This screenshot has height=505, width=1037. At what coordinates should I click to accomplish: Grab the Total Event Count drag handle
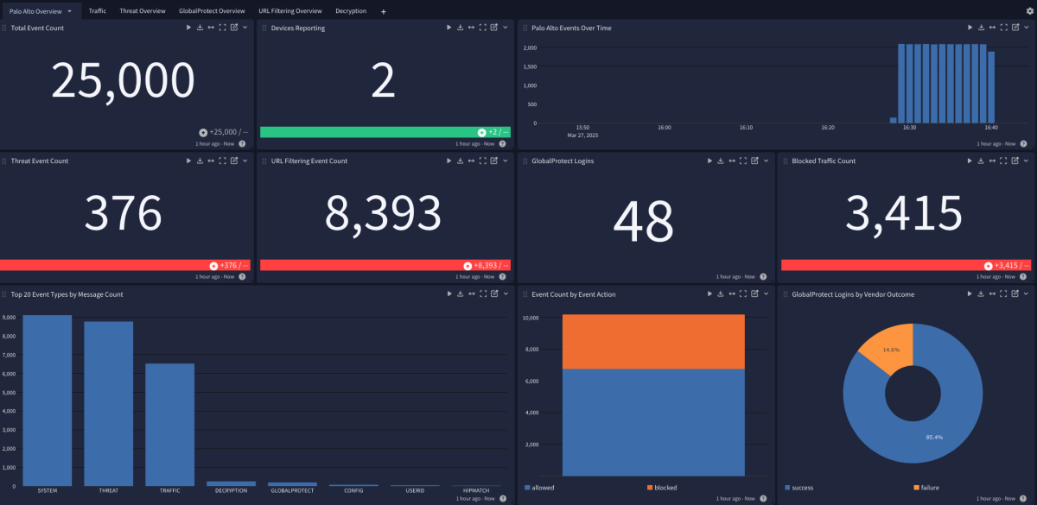(5, 28)
